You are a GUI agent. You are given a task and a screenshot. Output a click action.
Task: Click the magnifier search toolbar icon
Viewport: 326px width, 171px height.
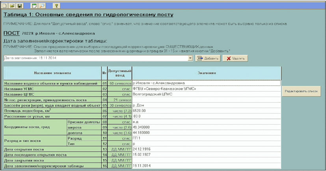click(42, 6)
